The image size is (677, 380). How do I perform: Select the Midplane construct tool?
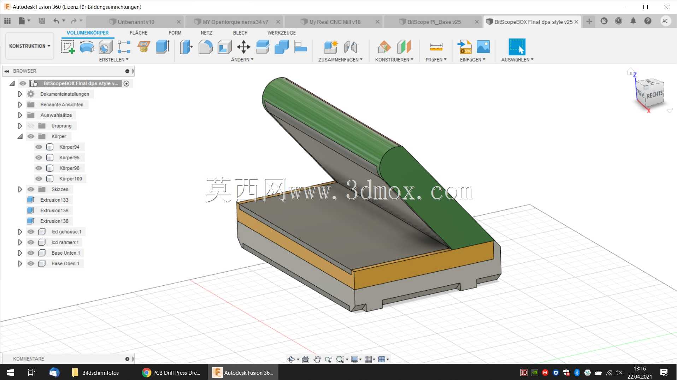404,47
